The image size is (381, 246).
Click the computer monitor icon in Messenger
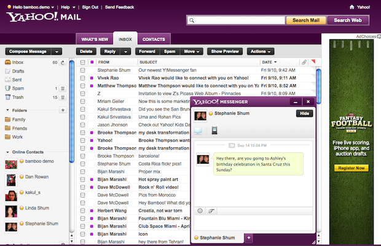pos(198,130)
